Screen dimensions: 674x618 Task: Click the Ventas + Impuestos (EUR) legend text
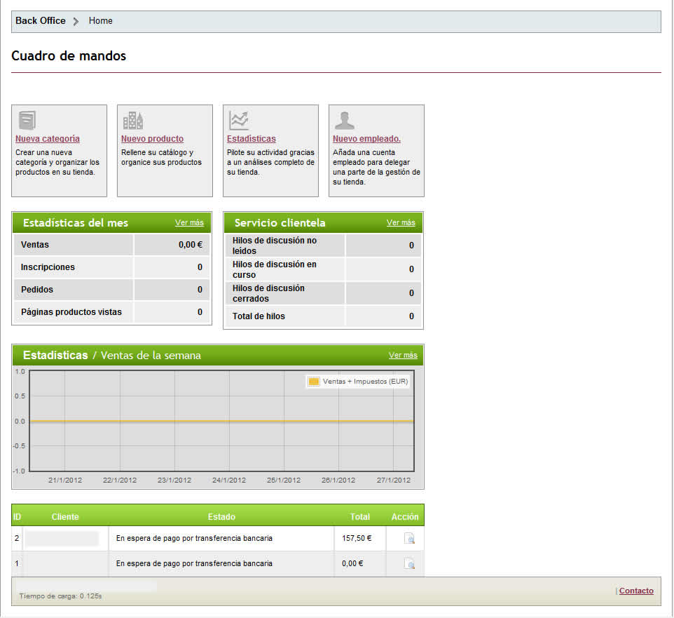click(365, 382)
